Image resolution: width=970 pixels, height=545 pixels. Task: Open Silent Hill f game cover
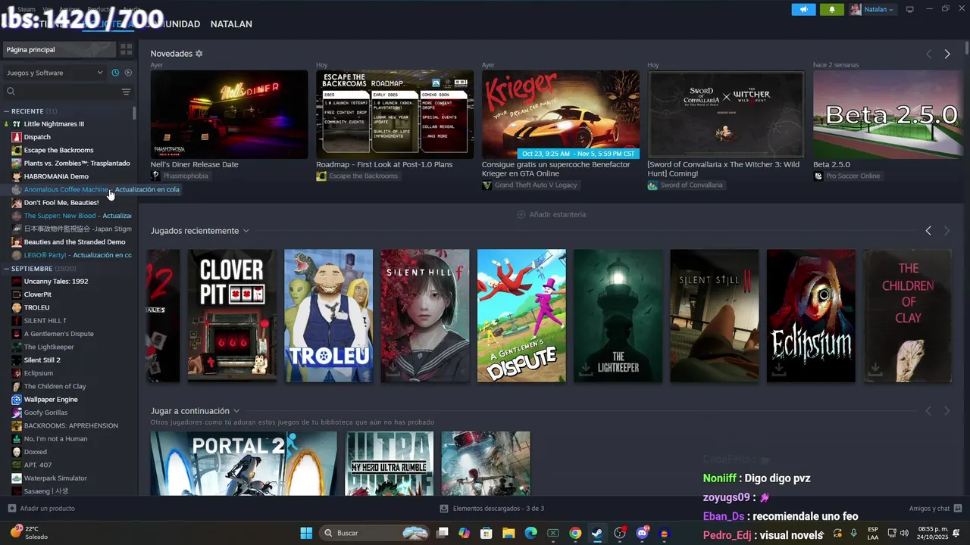click(x=424, y=316)
